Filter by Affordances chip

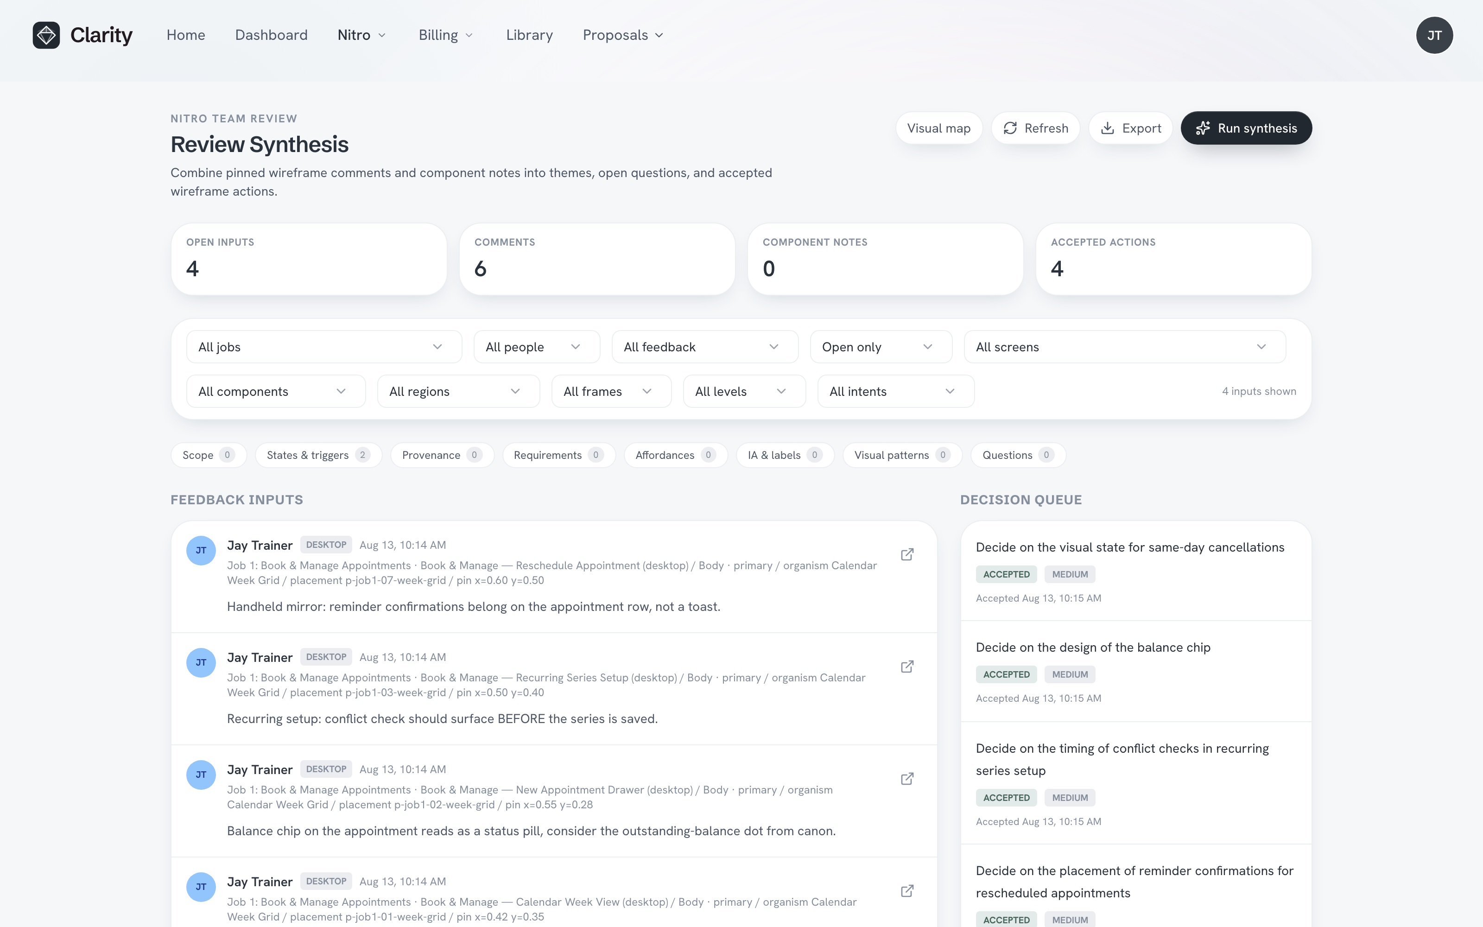pos(675,455)
